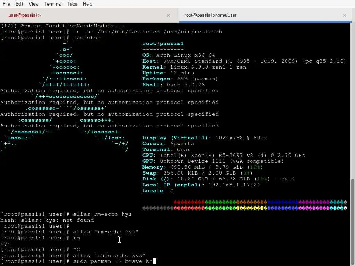The height and width of the screenshot is (266, 355).
Task: Click the 'Memory: 690.56 MiB / 5.79 GiB' line
Action: pyautogui.click(x=202, y=167)
